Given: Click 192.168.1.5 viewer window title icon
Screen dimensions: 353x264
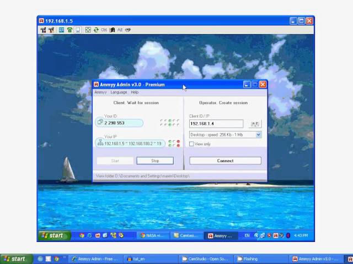Looking at the screenshot, I should pos(41,21).
